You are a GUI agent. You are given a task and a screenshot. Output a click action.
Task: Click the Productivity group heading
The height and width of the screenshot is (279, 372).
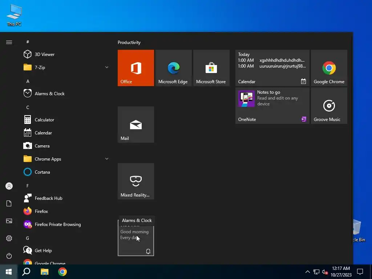tap(129, 43)
